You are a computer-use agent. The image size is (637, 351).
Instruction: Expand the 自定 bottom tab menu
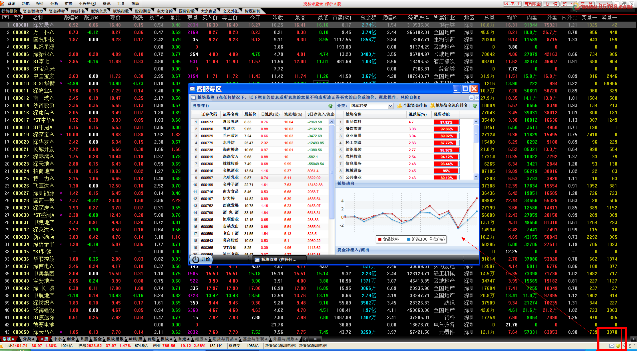point(184,339)
